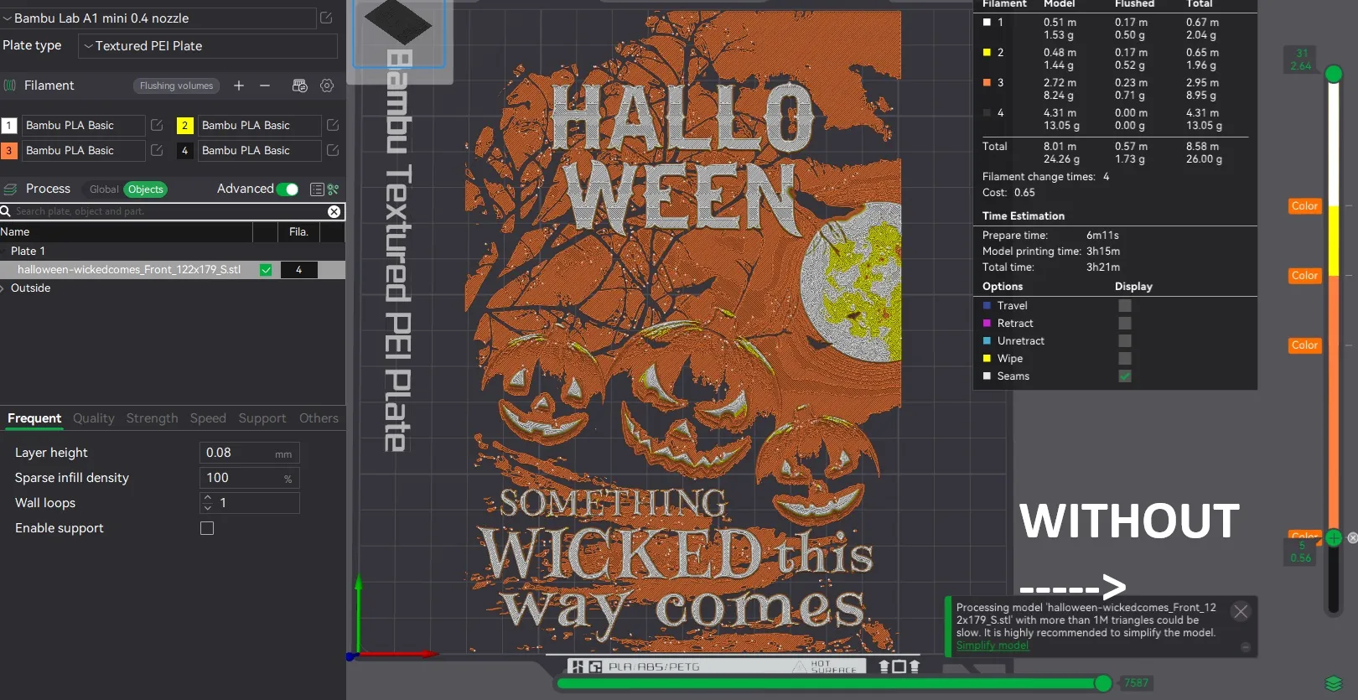This screenshot has width=1358, height=700.
Task: Collapse the Plate 1 tree node
Action: (3, 251)
